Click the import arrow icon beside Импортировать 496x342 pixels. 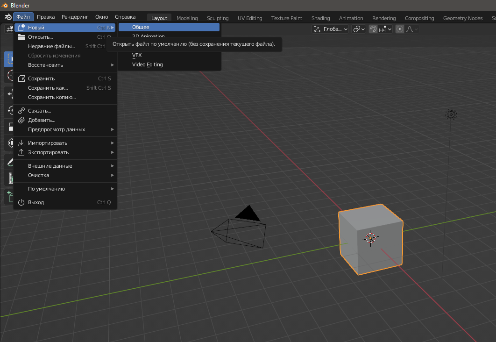point(21,143)
